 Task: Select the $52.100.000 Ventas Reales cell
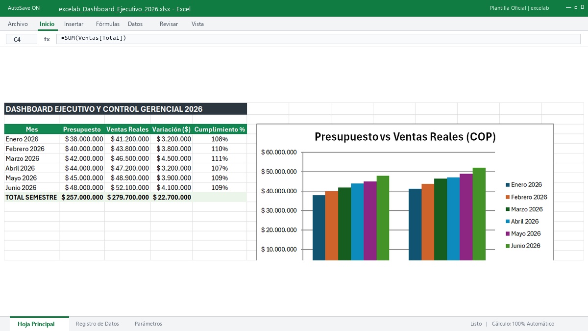[x=127, y=187]
